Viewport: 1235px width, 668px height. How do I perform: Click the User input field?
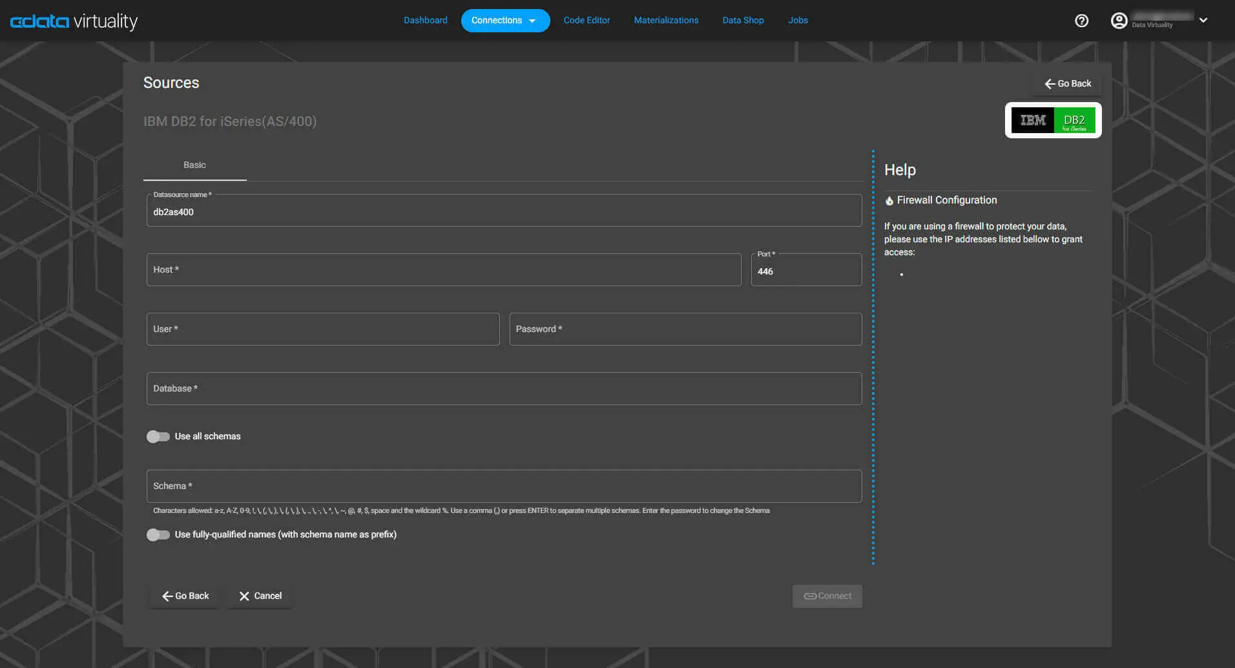(323, 329)
